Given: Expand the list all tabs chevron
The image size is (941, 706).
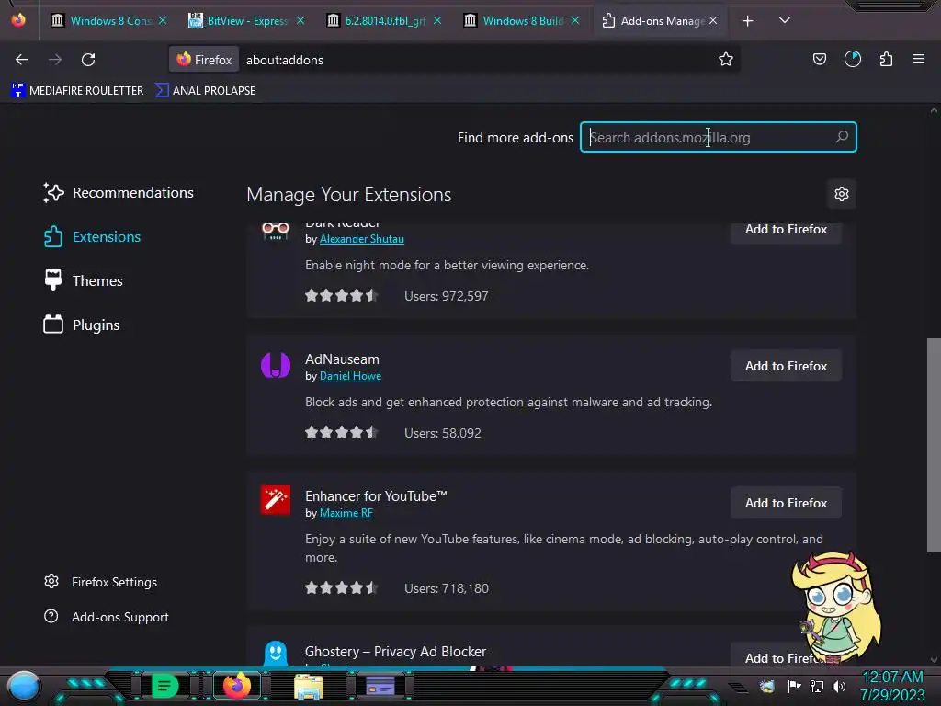Looking at the screenshot, I should (784, 20).
